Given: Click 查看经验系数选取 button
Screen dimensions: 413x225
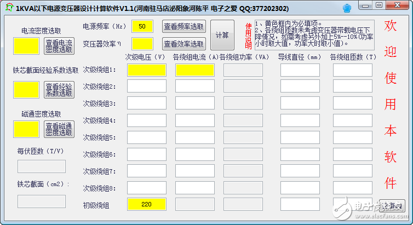Looking at the screenshot, I should pos(59,90).
